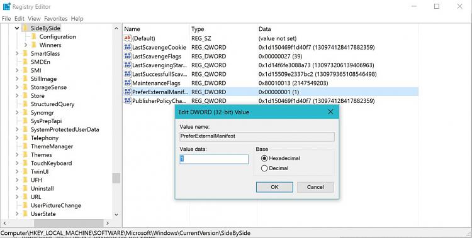
Task: Select the SysPrepTapi key
Action: 46,121
